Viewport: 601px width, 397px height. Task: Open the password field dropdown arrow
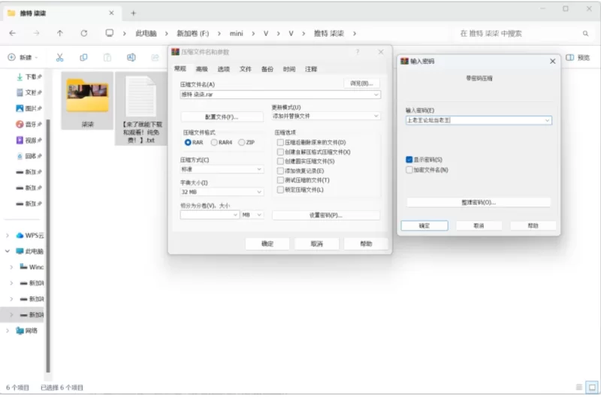point(547,120)
